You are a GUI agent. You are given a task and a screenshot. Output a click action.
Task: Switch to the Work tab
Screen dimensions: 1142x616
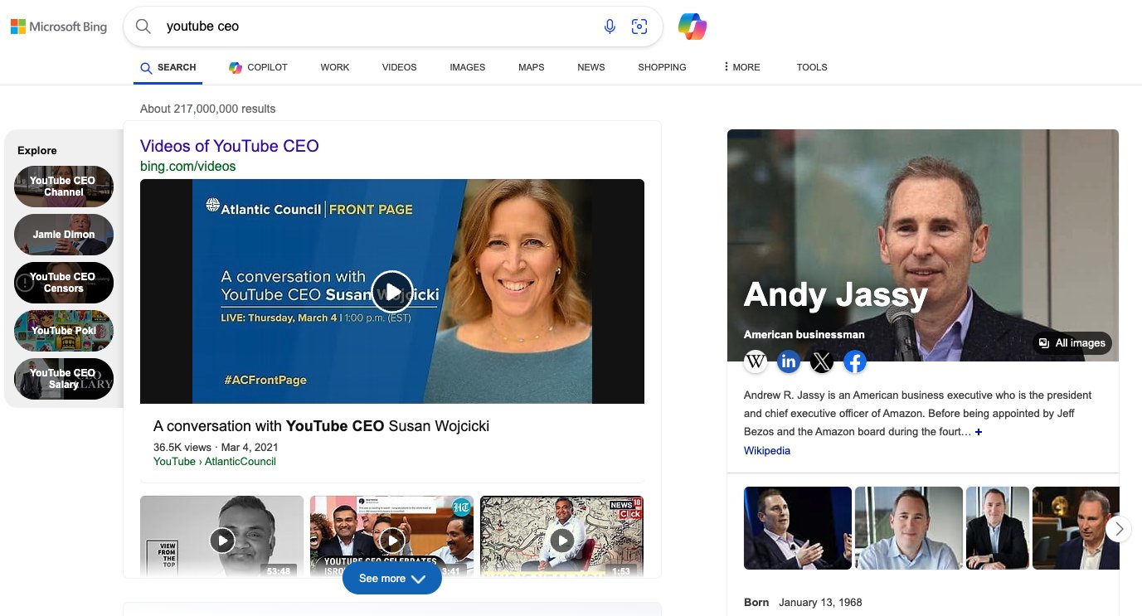pyautogui.click(x=335, y=67)
